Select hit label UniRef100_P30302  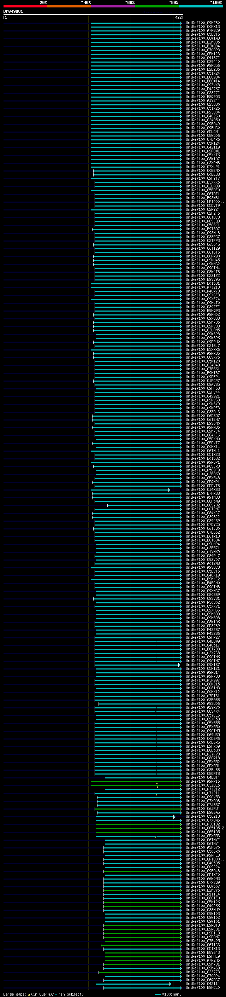(203, 603)
